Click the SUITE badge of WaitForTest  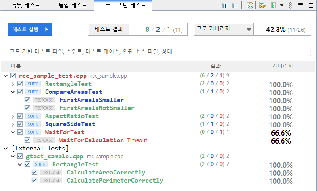pos(33,132)
